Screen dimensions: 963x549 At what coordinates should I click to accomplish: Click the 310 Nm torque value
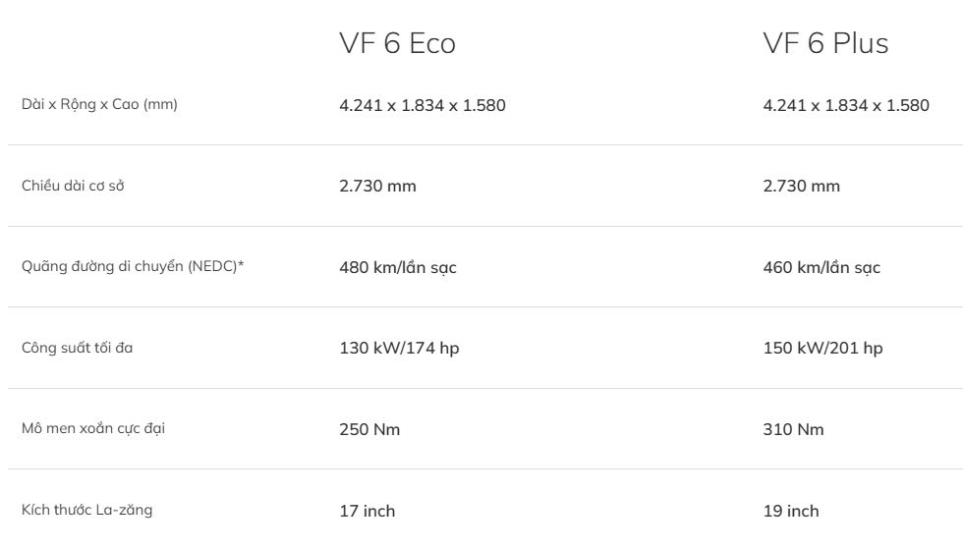pos(793,430)
